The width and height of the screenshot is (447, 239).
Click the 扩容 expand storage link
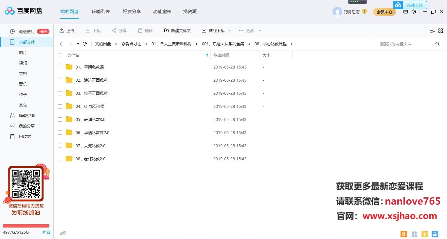[x=46, y=232]
